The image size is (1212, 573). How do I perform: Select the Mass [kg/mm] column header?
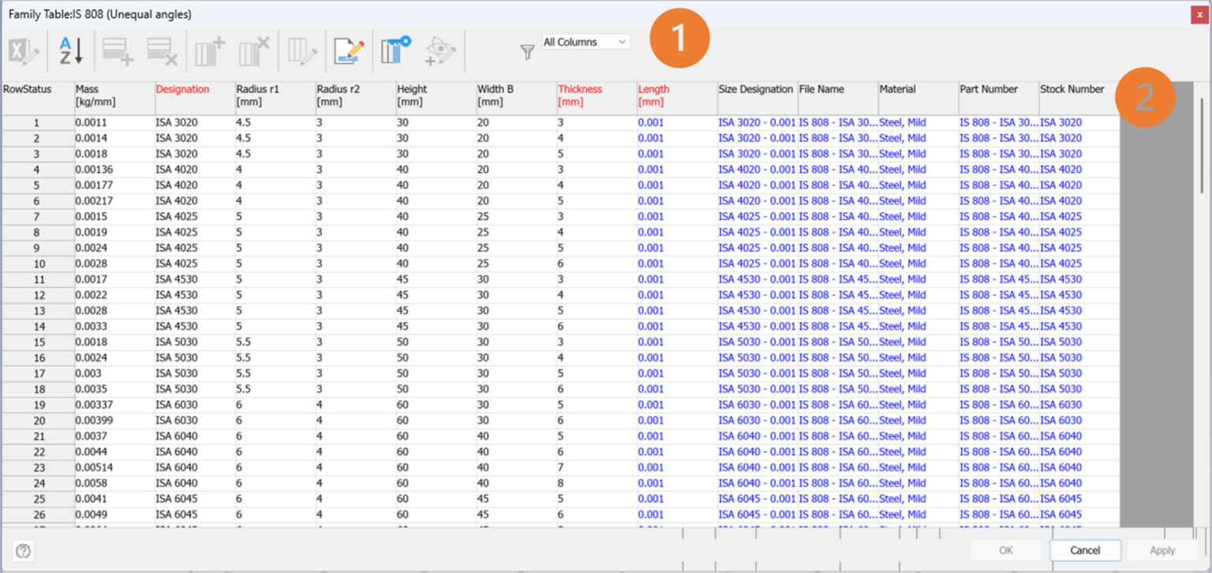pyautogui.click(x=114, y=97)
